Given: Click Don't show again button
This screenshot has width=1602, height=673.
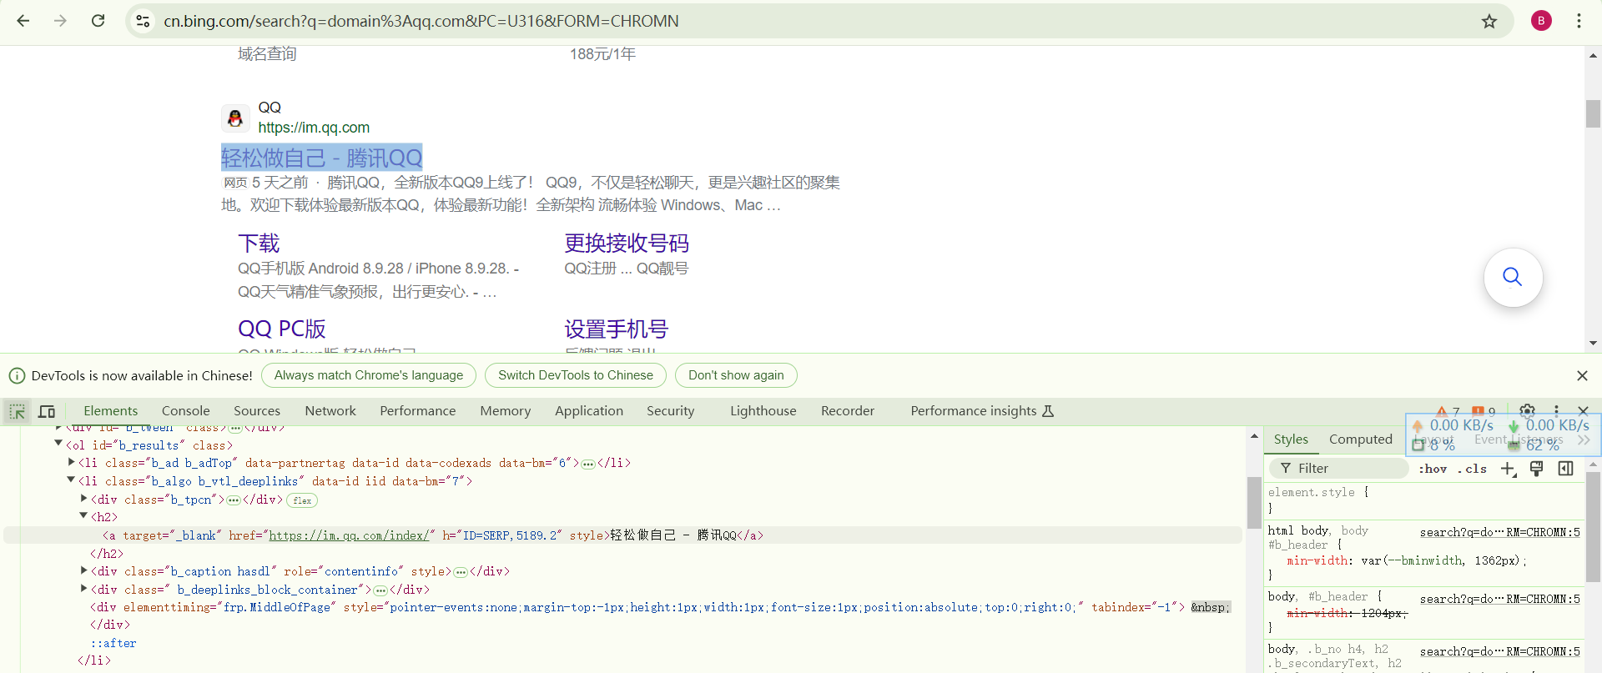Looking at the screenshot, I should (736, 375).
